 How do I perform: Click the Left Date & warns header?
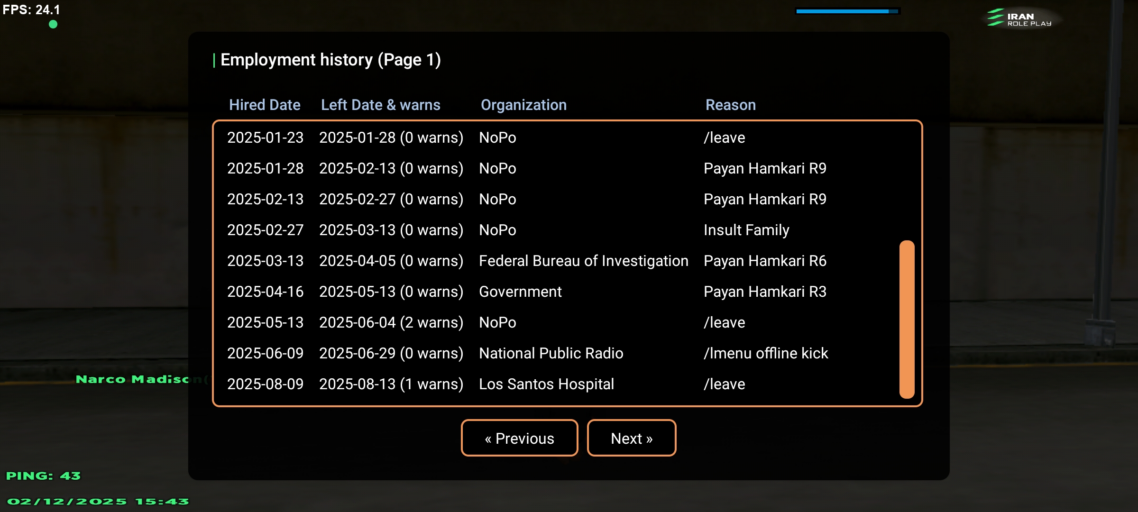[x=380, y=105]
